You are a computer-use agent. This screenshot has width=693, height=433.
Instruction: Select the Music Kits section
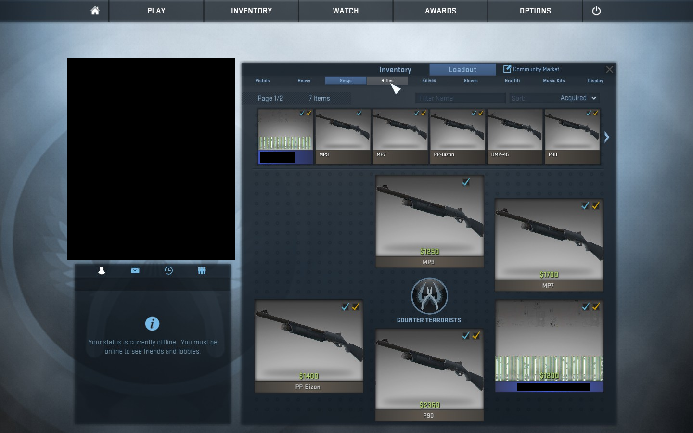(x=553, y=80)
